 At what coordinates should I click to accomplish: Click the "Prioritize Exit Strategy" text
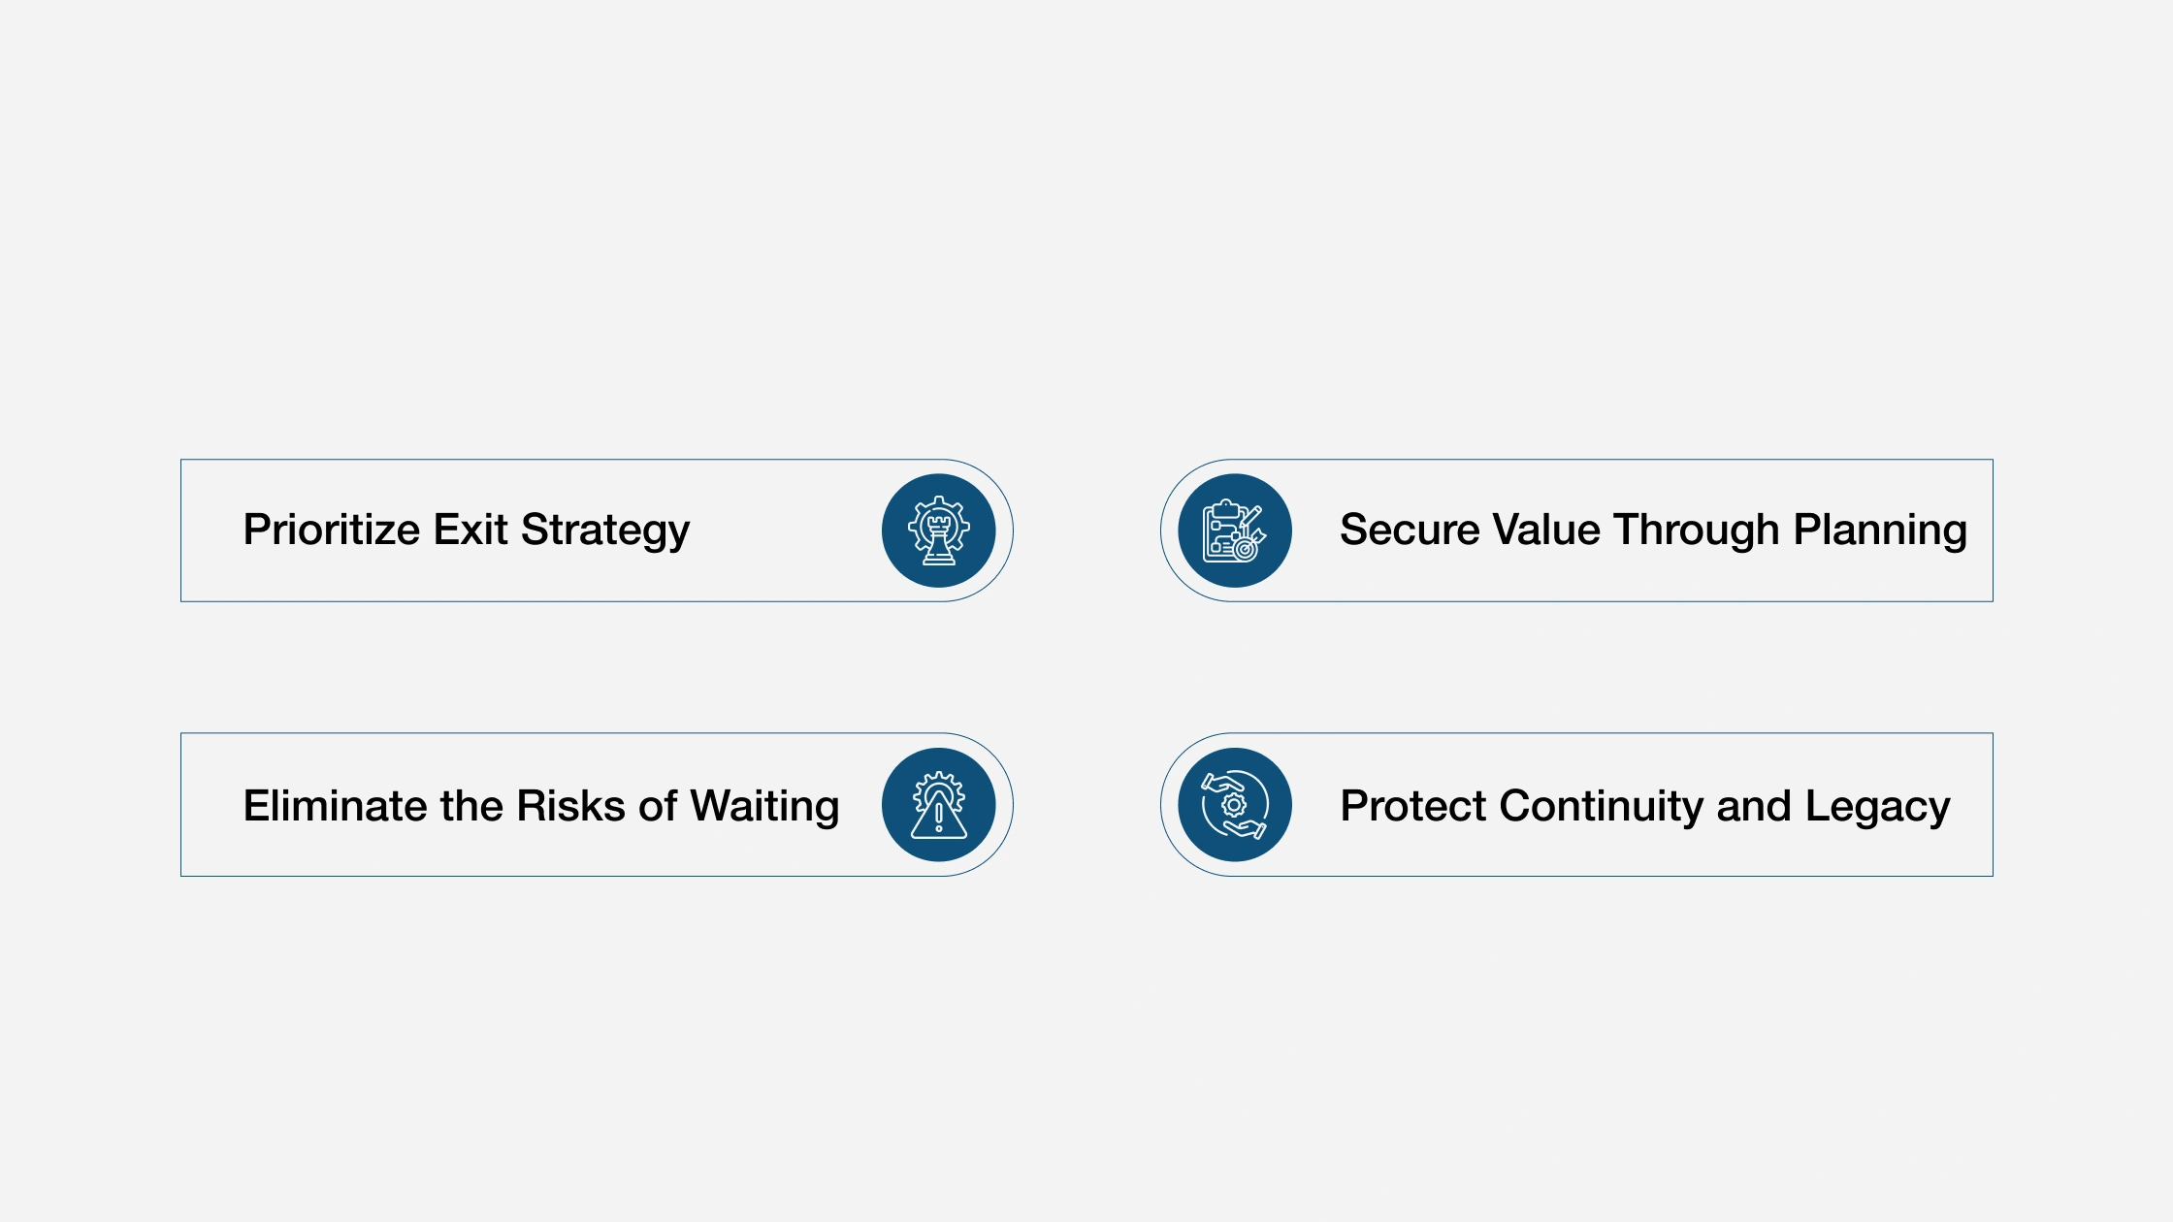[x=467, y=531]
